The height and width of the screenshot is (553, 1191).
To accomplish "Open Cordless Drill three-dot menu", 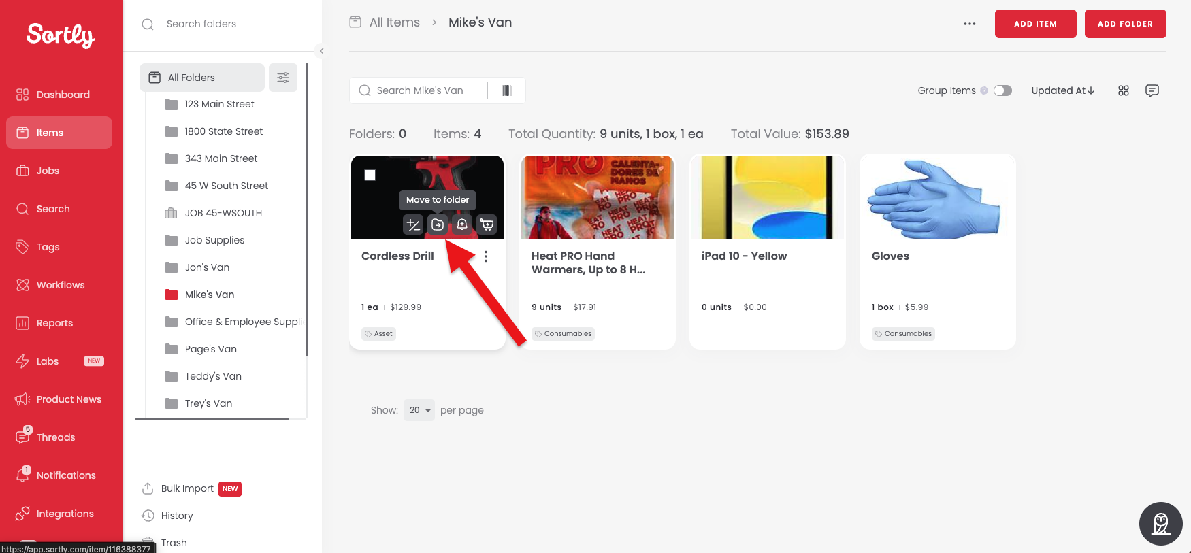I will (x=486, y=256).
